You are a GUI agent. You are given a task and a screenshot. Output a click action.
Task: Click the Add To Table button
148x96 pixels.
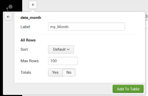(128, 89)
